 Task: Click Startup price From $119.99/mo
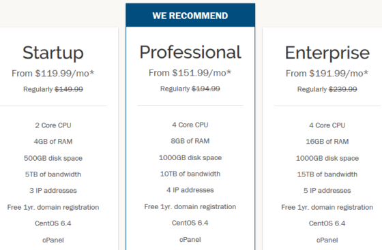click(53, 73)
